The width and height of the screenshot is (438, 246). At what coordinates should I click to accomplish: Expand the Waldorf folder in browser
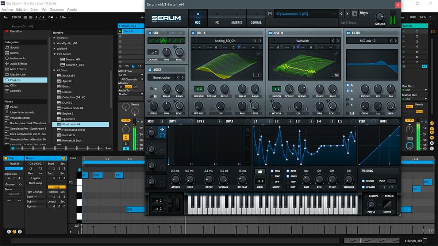click(54, 48)
